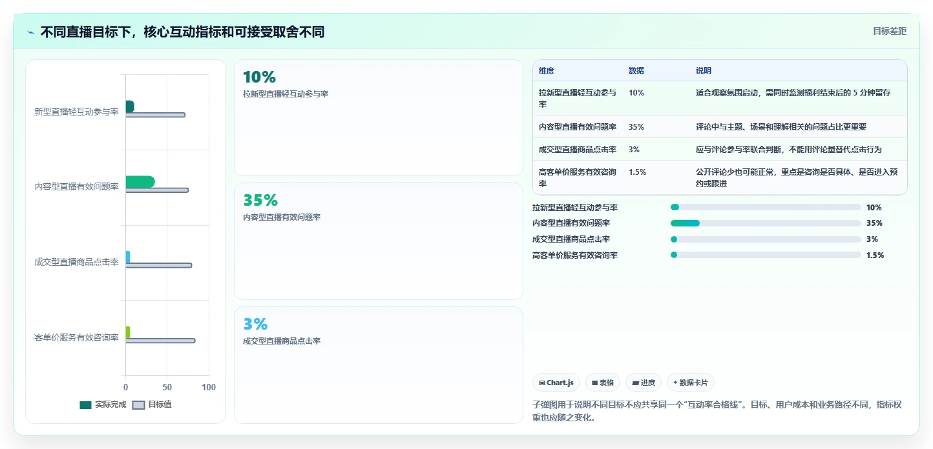Open the large 10% data card
The height and width of the screenshot is (449, 933).
(x=378, y=117)
